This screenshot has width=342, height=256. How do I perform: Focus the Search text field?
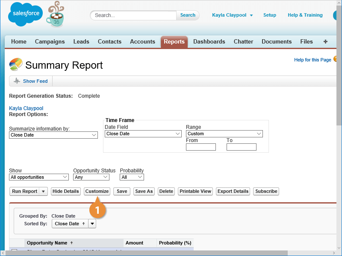[133, 15]
